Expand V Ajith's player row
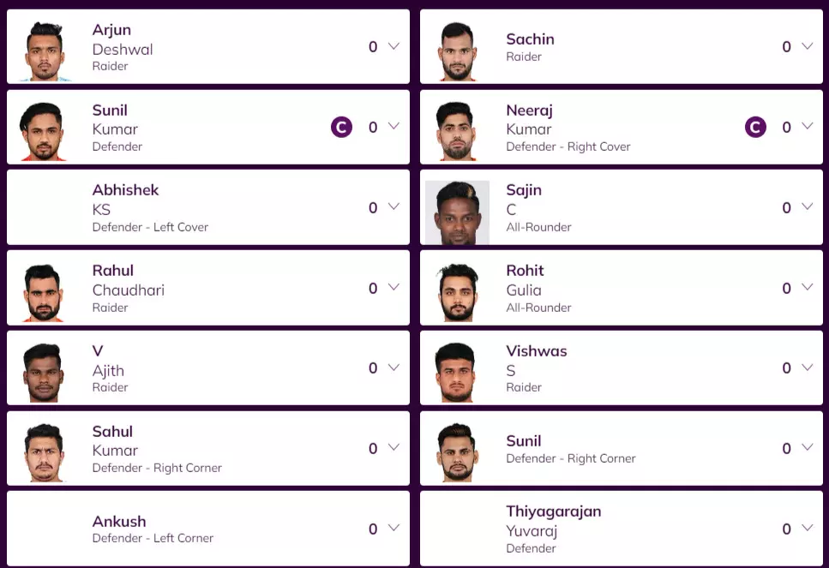This screenshot has height=568, width=829. coord(393,368)
